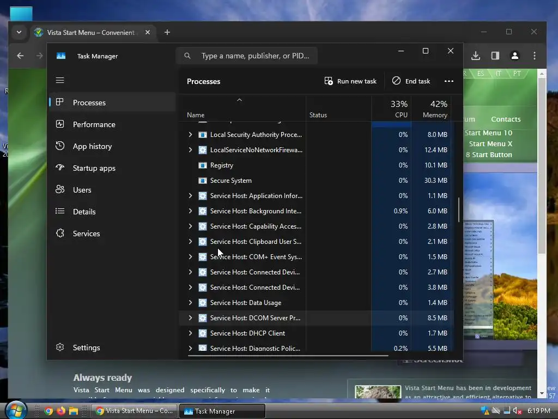Click Service Host: DHCP Client gear icon
Screen dimensions: 558x419
coord(203,333)
